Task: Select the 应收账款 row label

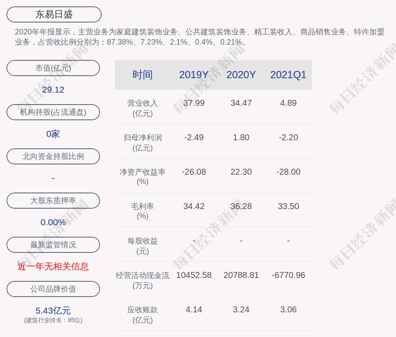Action: (142, 310)
